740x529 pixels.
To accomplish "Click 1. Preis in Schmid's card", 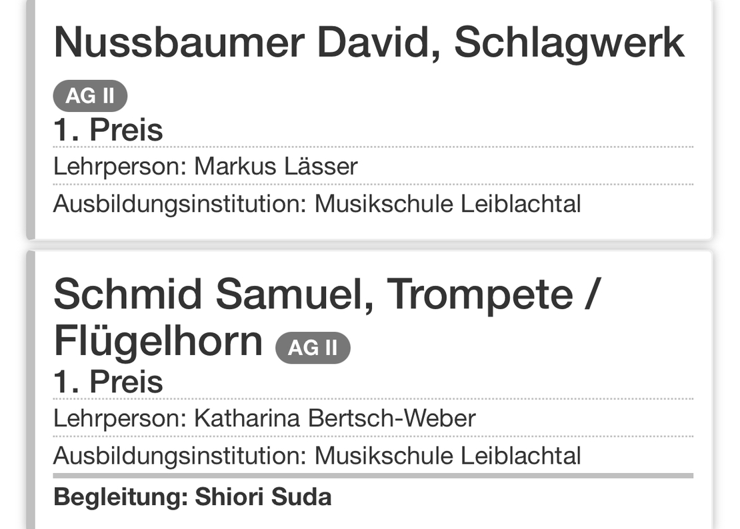I will coord(108,382).
